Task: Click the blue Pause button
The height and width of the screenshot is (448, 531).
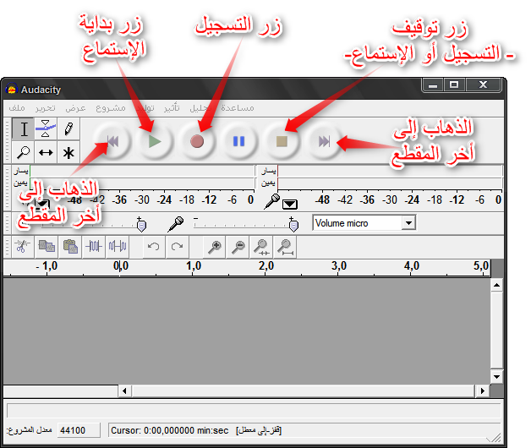Action: [x=238, y=142]
